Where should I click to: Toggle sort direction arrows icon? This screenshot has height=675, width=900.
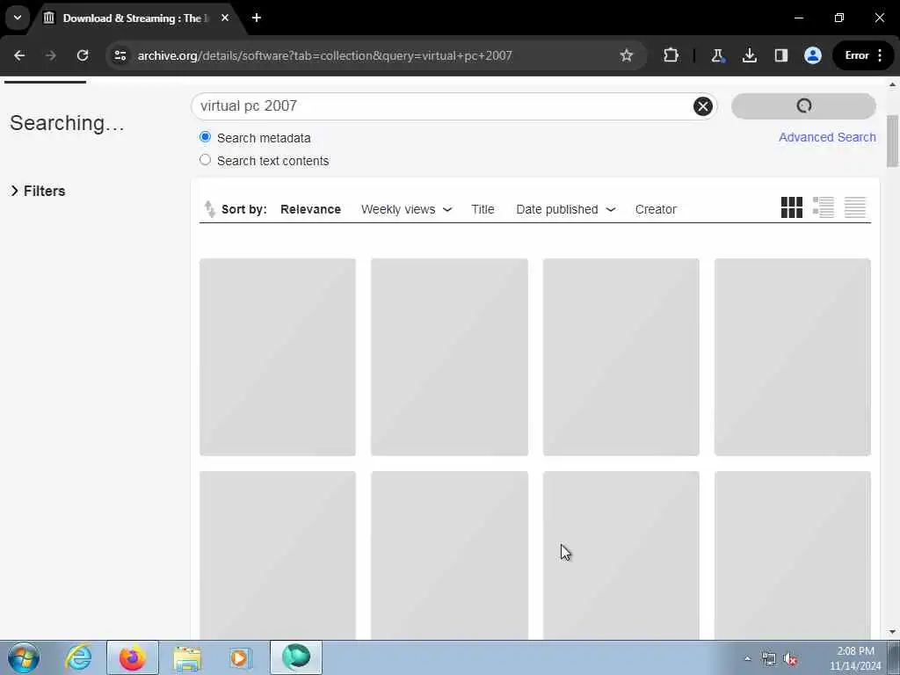pyautogui.click(x=209, y=209)
